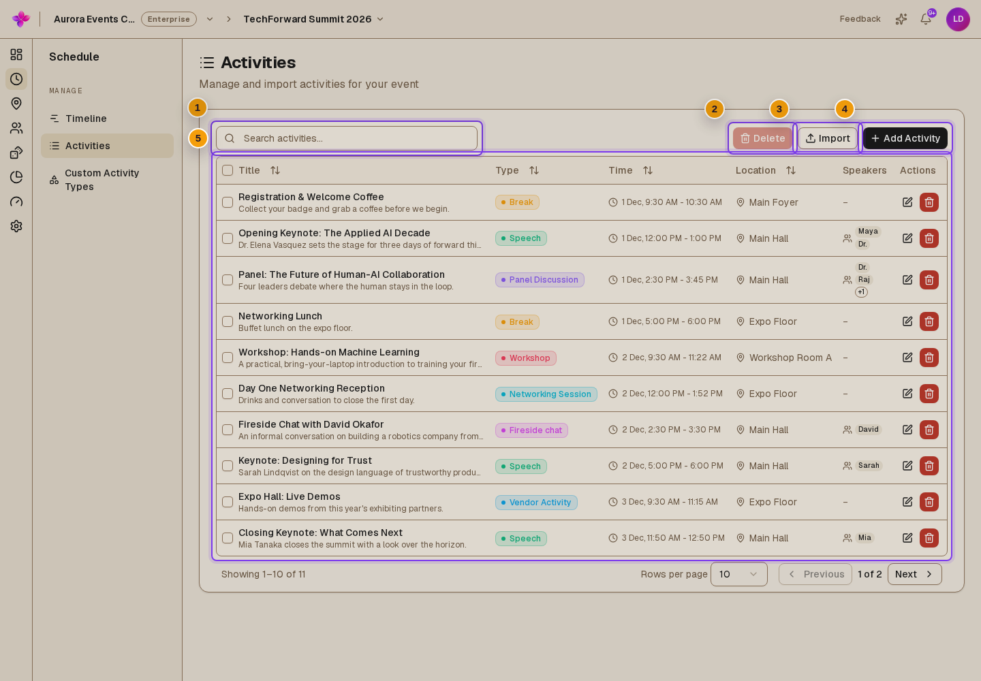Sort activities by Time column
This screenshot has width=981, height=681.
tap(648, 170)
